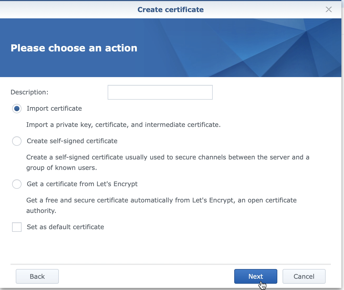Click into the Description text field
344x290 pixels.
point(160,92)
